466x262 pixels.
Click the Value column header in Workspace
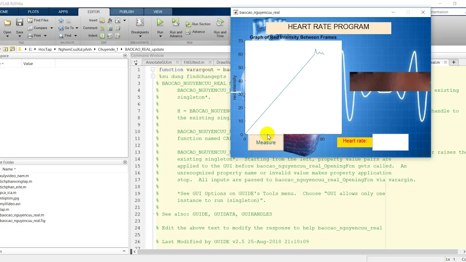point(28,64)
